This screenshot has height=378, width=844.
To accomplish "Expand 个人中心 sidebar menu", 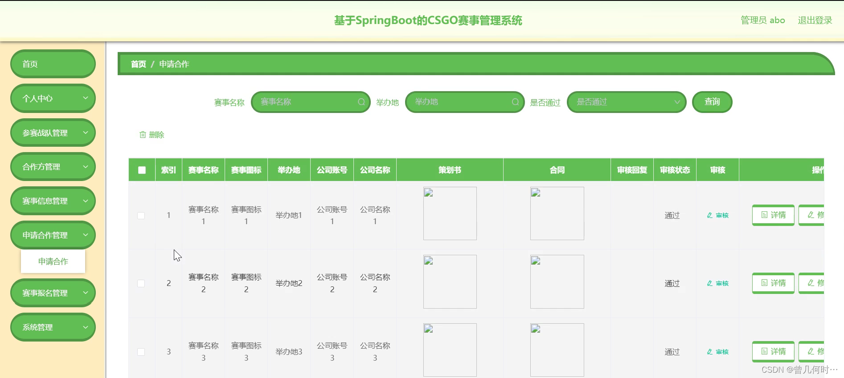I will click(x=53, y=98).
